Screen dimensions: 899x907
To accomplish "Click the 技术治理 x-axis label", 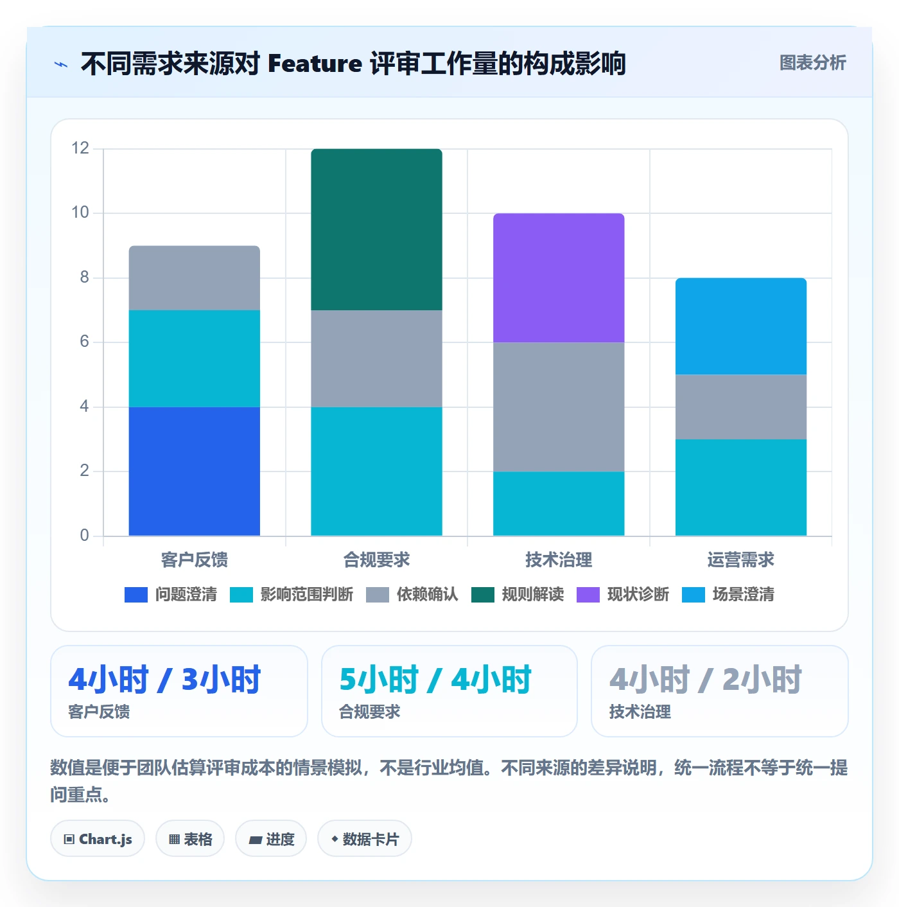I will coord(559,560).
